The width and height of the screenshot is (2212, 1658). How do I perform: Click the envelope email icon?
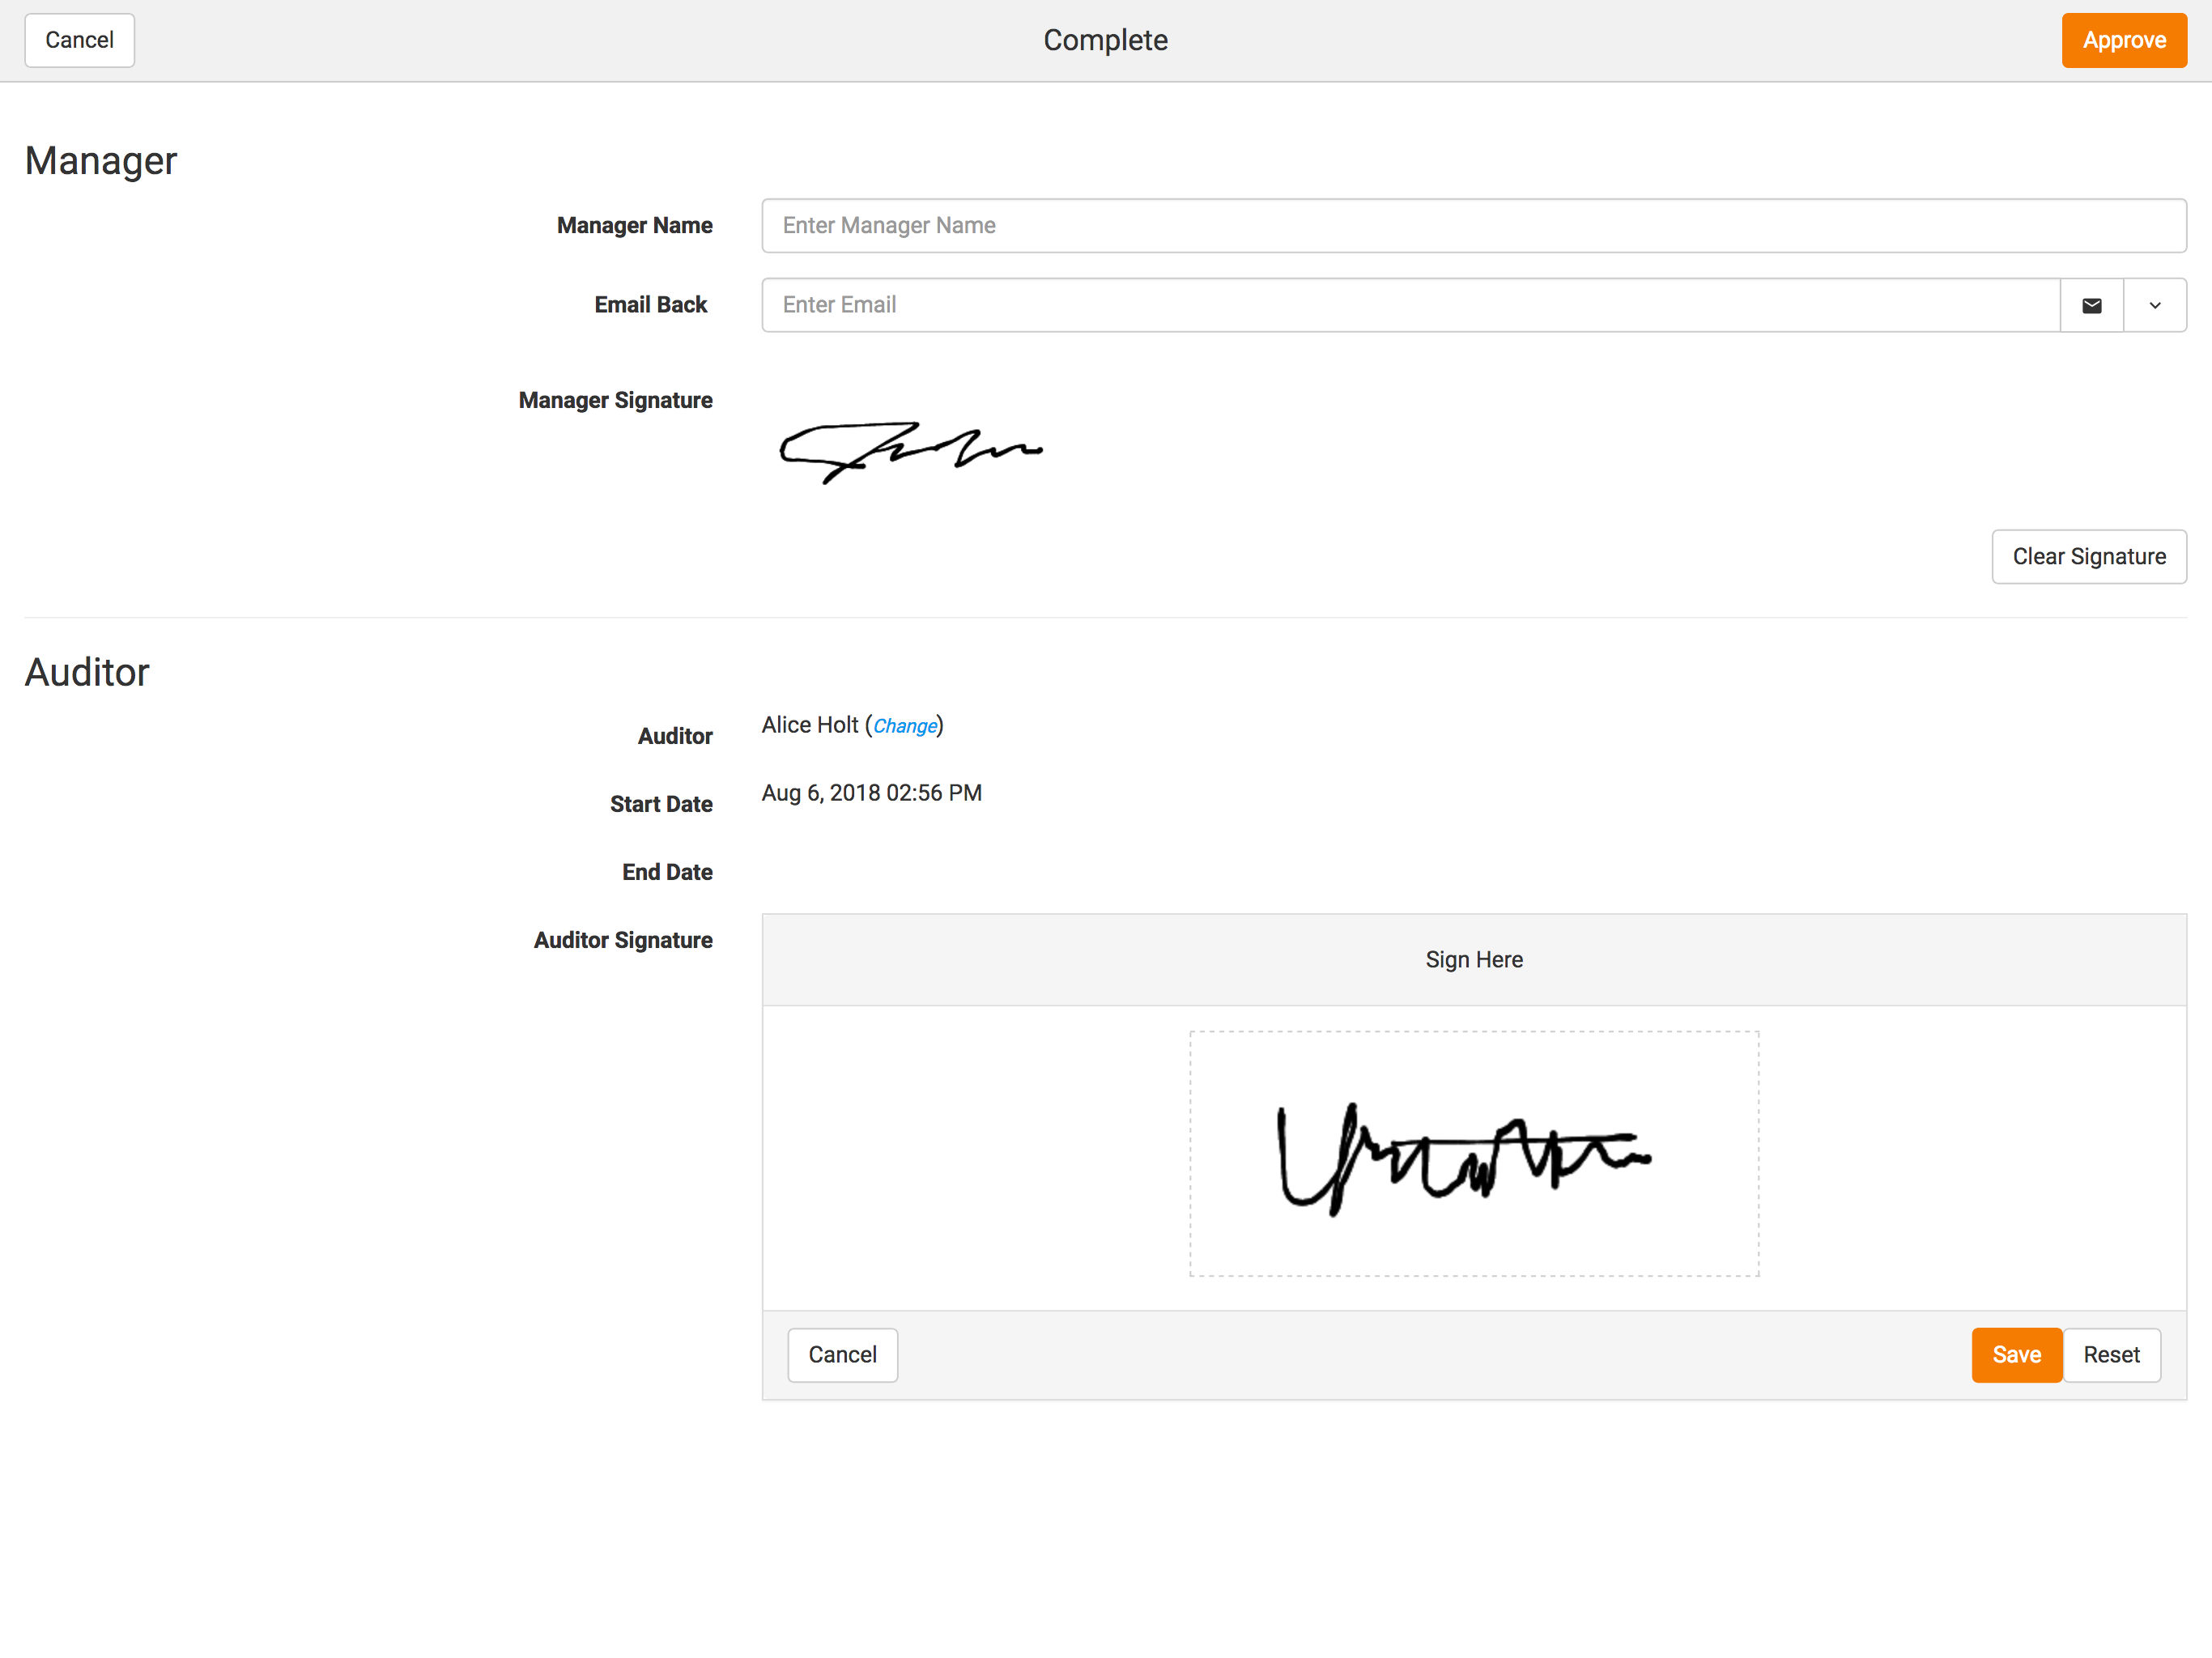[x=2092, y=305]
